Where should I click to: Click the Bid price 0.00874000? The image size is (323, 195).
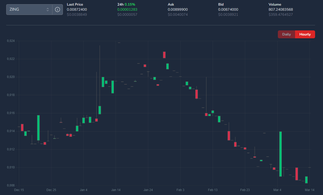coord(228,10)
